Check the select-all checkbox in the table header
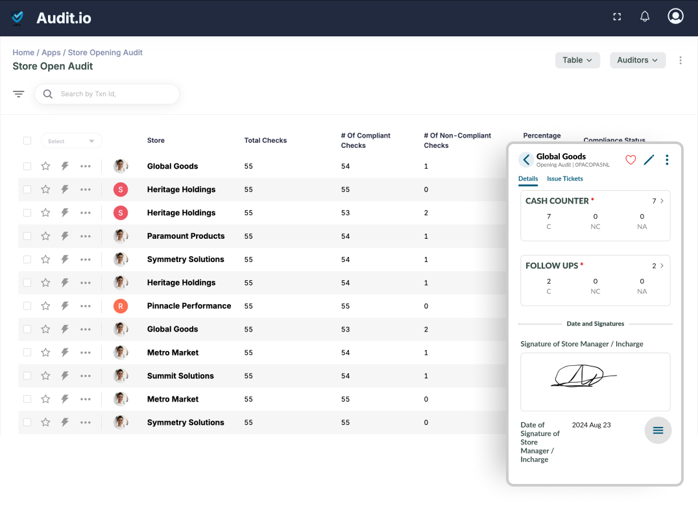 pos(27,140)
